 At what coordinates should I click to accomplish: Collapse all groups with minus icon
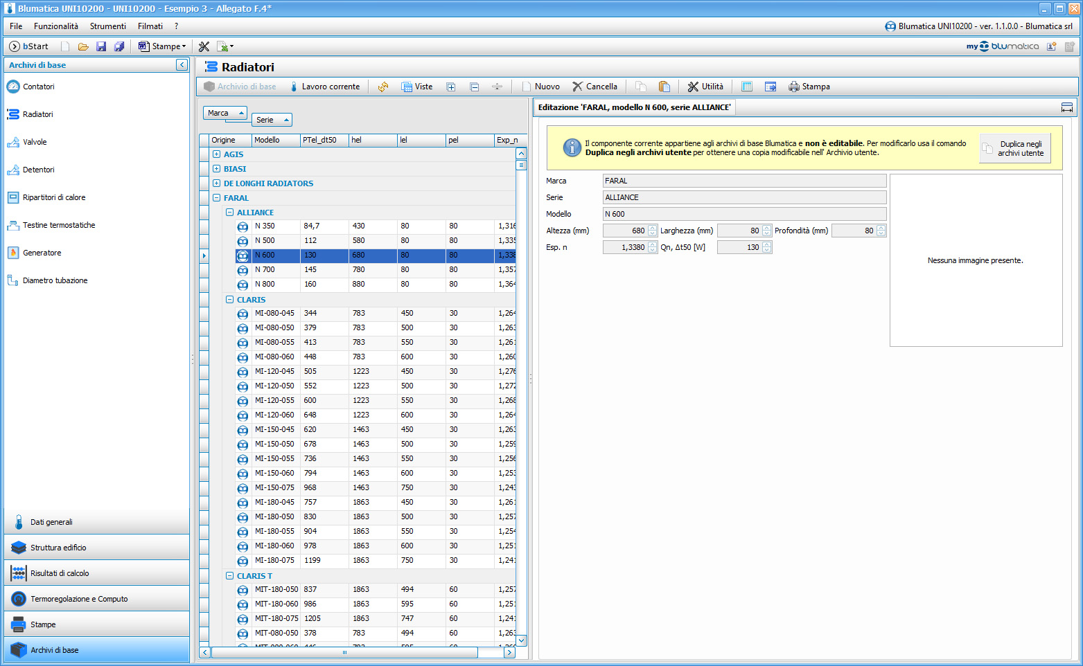(x=474, y=87)
